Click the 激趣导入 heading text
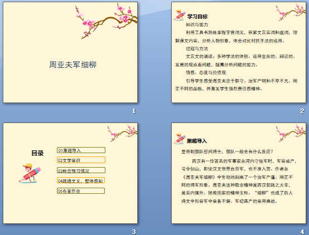This screenshot has width=309, height=235. pos(197,141)
